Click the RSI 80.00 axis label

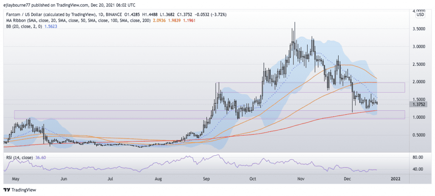[419, 157]
